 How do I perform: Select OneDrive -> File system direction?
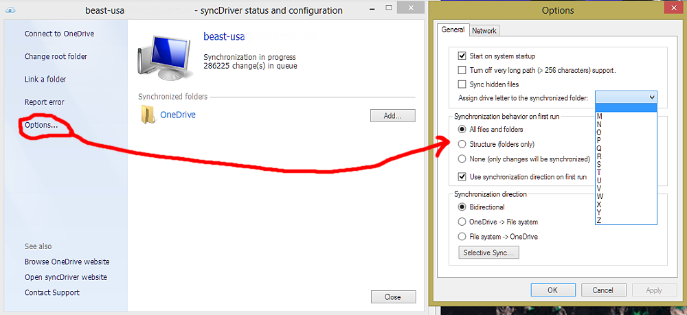(462, 222)
